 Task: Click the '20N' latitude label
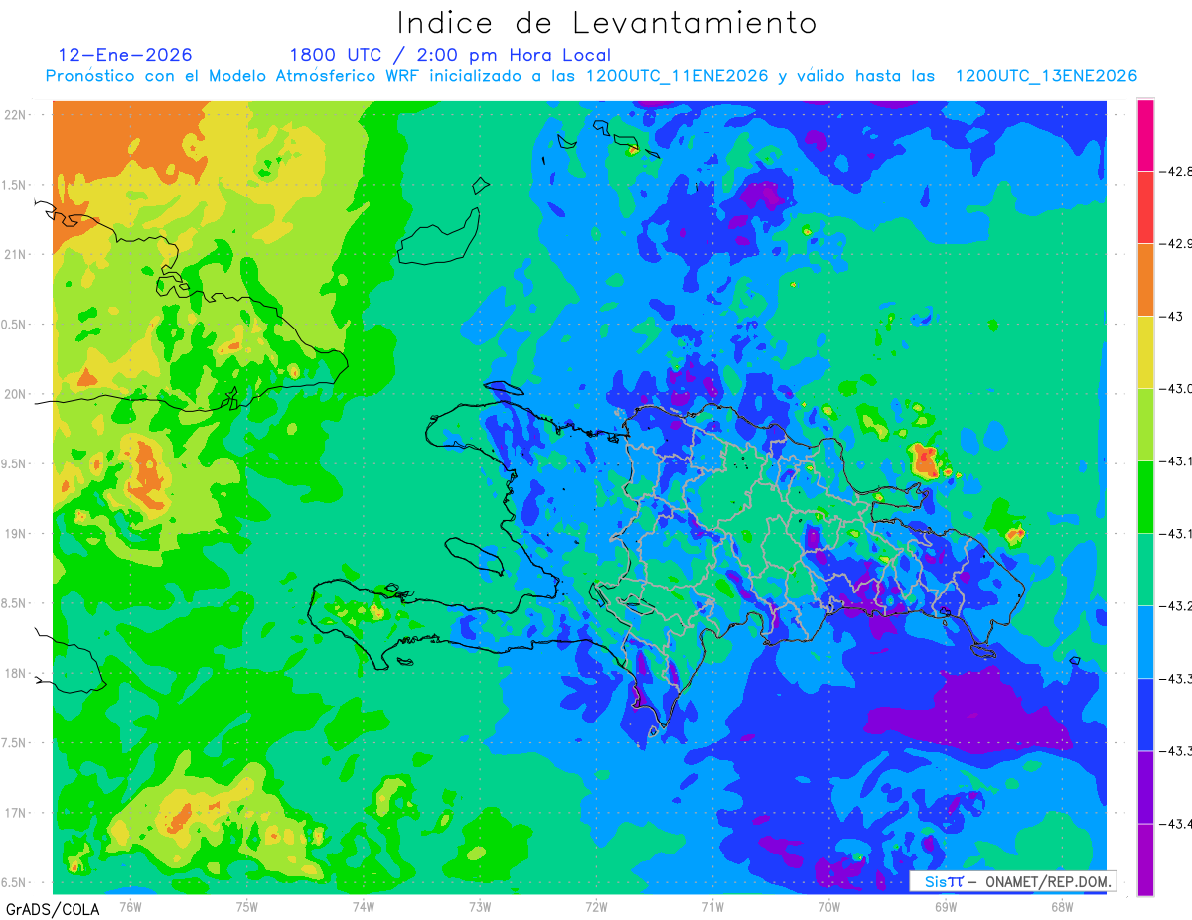point(17,394)
